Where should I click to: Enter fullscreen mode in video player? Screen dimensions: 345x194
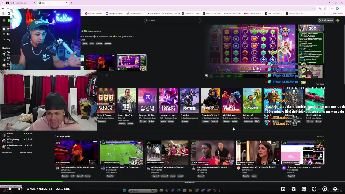(x=314, y=189)
